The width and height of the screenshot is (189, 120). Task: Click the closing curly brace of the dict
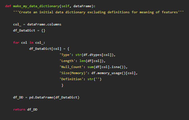(62, 85)
